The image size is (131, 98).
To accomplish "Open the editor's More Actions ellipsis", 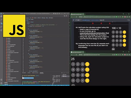I will (68, 16).
